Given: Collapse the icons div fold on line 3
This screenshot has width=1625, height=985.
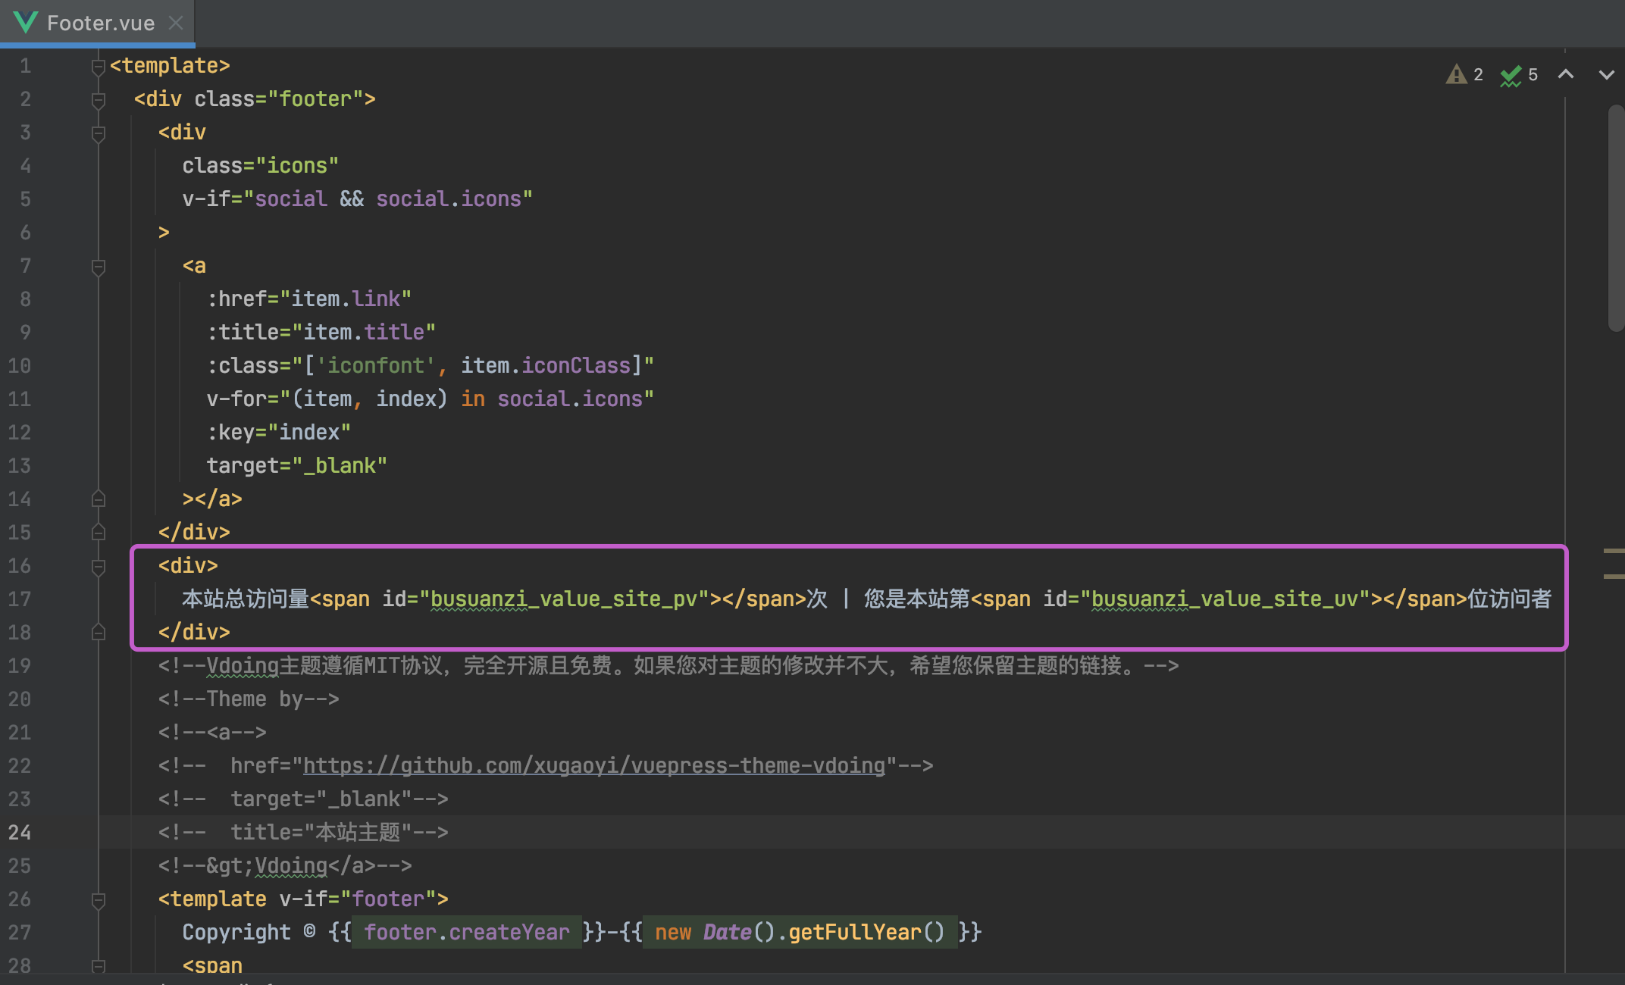Looking at the screenshot, I should pos(98,133).
